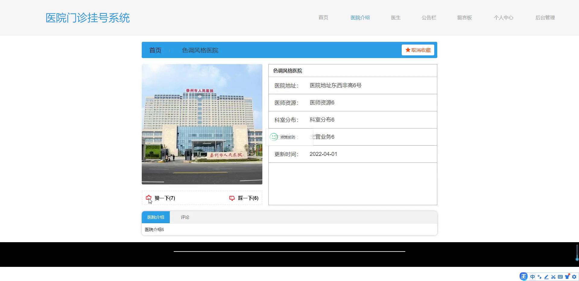The height and width of the screenshot is (281, 579).
Task: Open 医生 in top navigation
Action: [396, 17]
